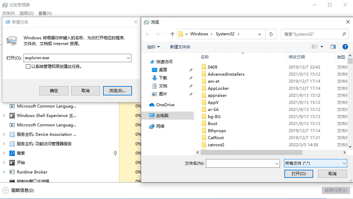
Task: Open recent locations dropdown arrow
Action: click(x=165, y=34)
